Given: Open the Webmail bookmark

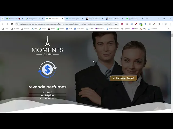Looking at the screenshot, I should point(100,29).
